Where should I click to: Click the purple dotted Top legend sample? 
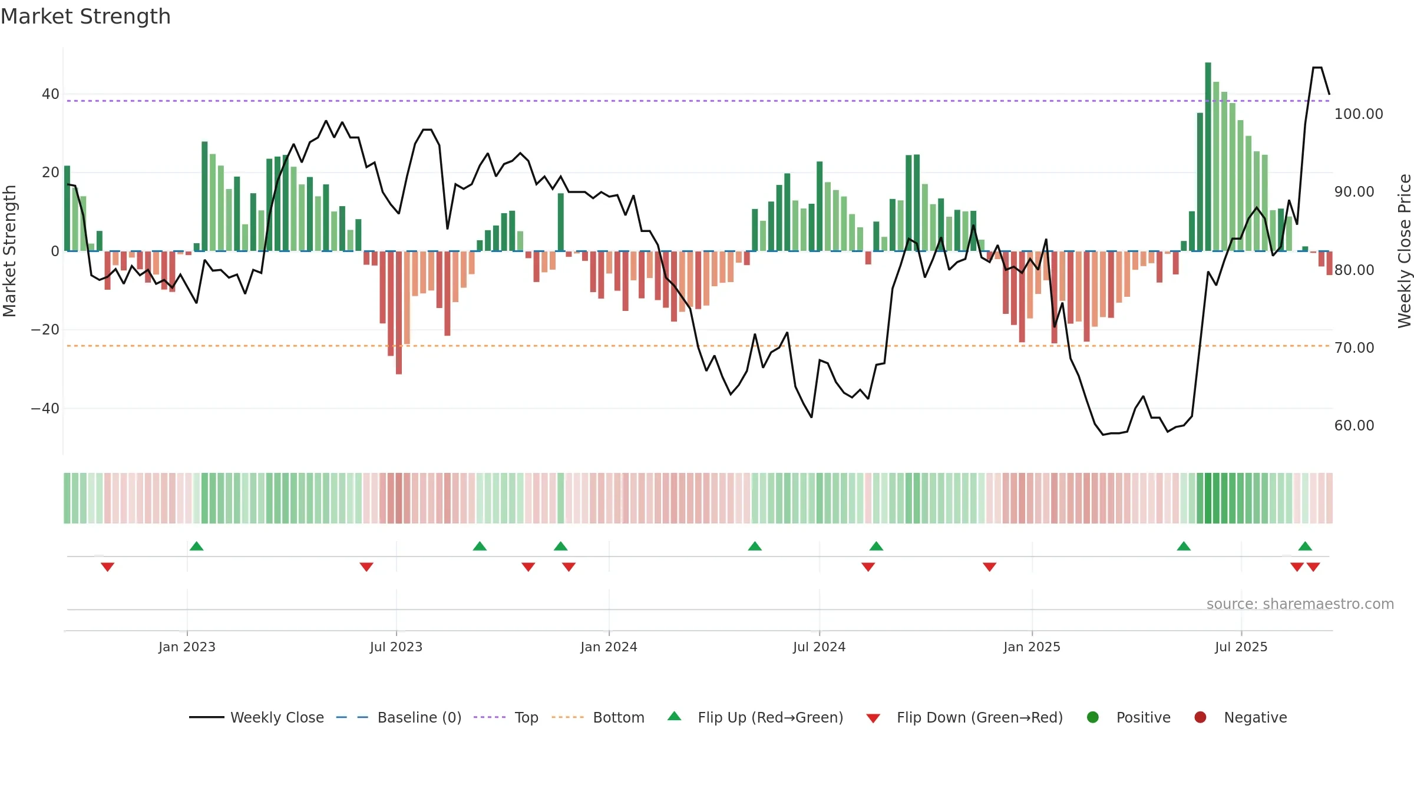point(490,717)
